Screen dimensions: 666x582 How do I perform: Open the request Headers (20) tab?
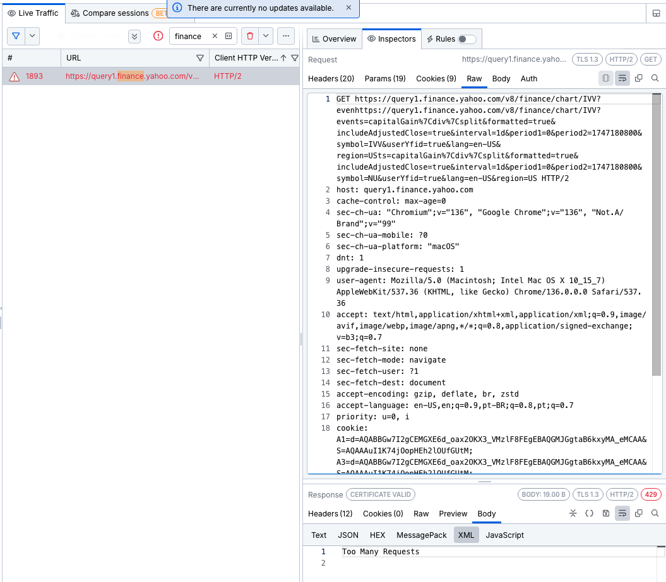tap(331, 79)
